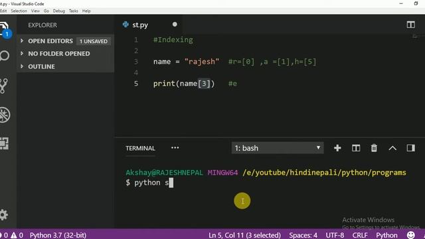Click the 1 UNSAVED badge
The width and height of the screenshot is (425, 239).
[94, 41]
